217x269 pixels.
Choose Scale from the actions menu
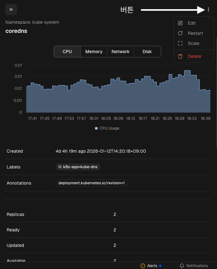point(193,43)
